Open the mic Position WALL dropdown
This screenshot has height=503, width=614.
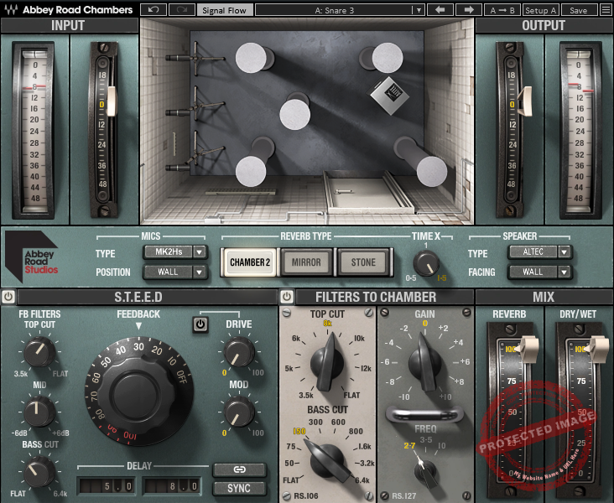(174, 272)
